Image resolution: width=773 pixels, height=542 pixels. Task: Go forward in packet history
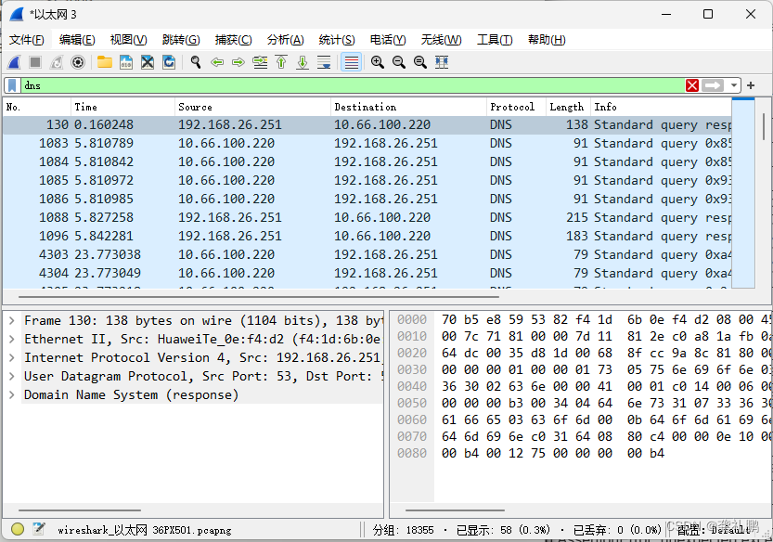(x=238, y=62)
